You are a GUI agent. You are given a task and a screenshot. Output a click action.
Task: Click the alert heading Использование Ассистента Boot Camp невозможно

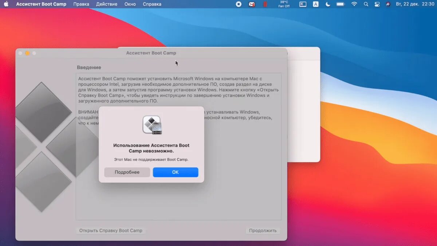[x=151, y=148]
